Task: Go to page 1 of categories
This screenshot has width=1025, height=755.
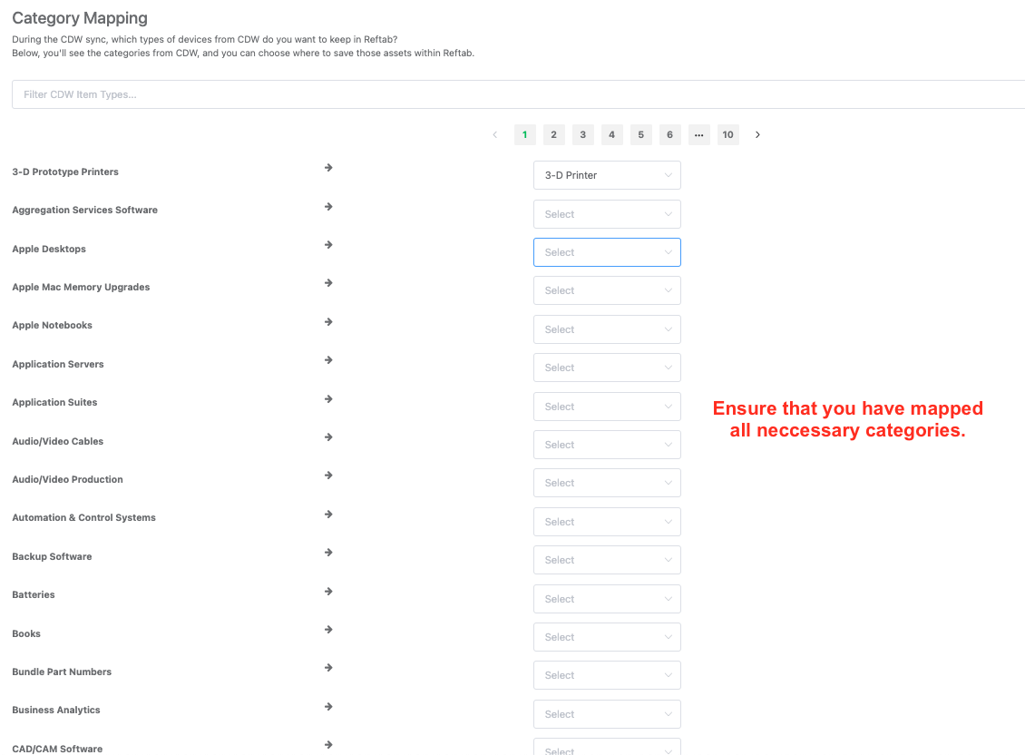Action: pos(525,135)
